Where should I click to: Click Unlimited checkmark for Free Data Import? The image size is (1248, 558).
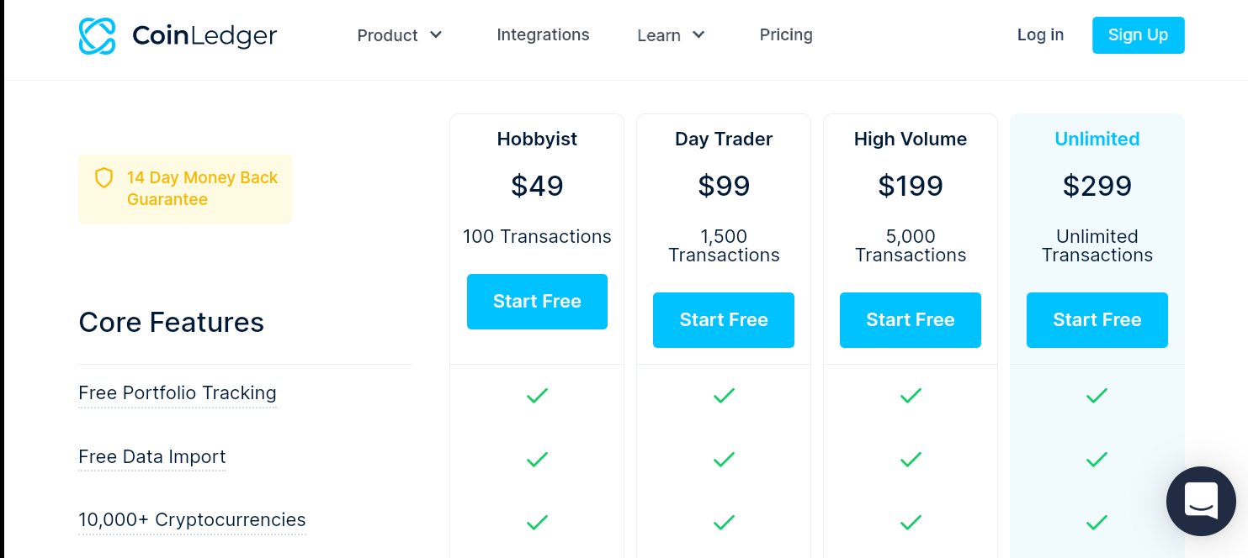(x=1097, y=459)
